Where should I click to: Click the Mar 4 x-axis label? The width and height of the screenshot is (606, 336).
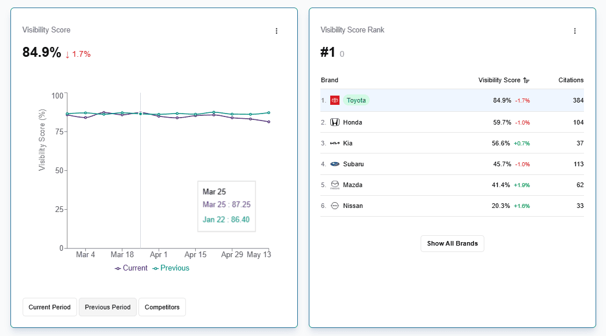85,254
